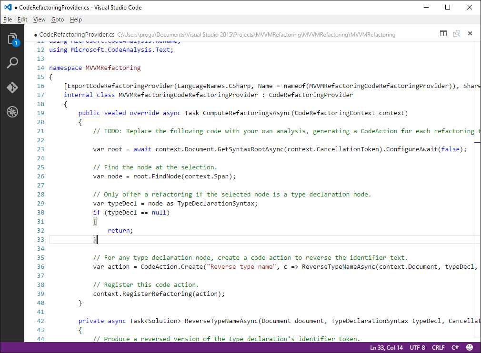Click the Visual Studio Code logo in title bar
Screen dimensions: 481x353
tap(7, 7)
